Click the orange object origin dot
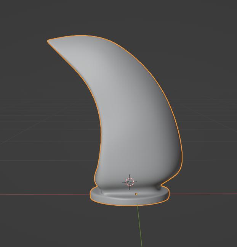 [136, 194]
